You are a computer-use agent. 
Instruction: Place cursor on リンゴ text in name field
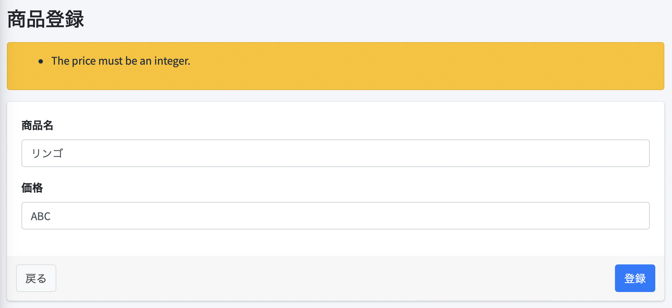coord(47,153)
